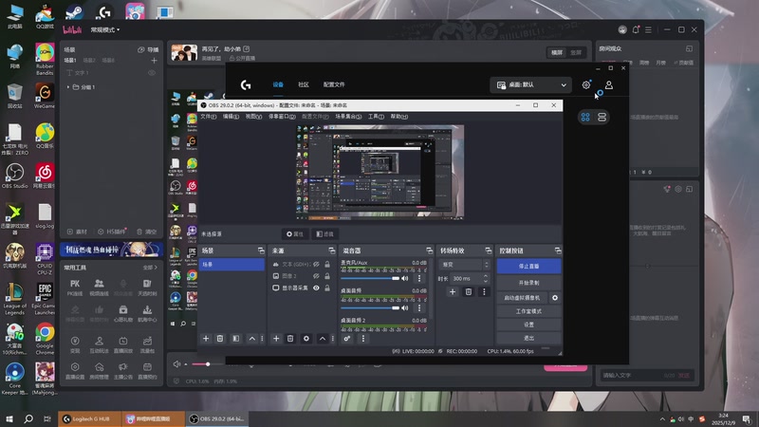Open scene filters icon in OBS Scenes toolbar
The height and width of the screenshot is (427, 759).
click(235, 339)
